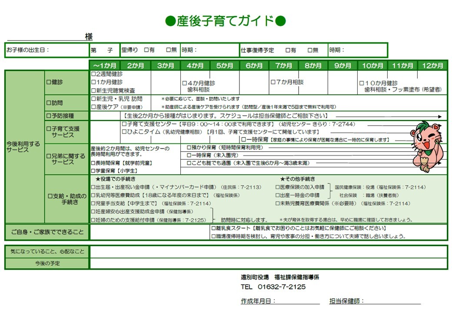Check the 2週間健診 checkbox
The image size is (452, 313).
[93, 74]
